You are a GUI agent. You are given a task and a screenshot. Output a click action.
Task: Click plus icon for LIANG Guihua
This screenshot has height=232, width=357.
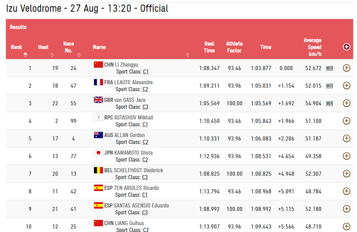tap(347, 227)
